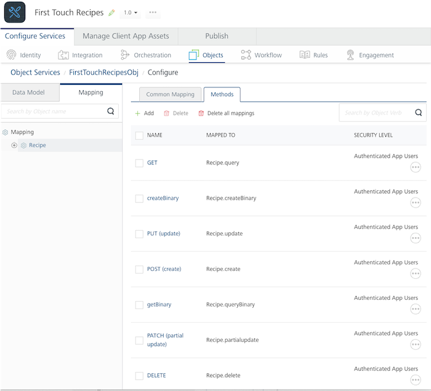Click the NAME column header
The image size is (431, 391).
155,135
